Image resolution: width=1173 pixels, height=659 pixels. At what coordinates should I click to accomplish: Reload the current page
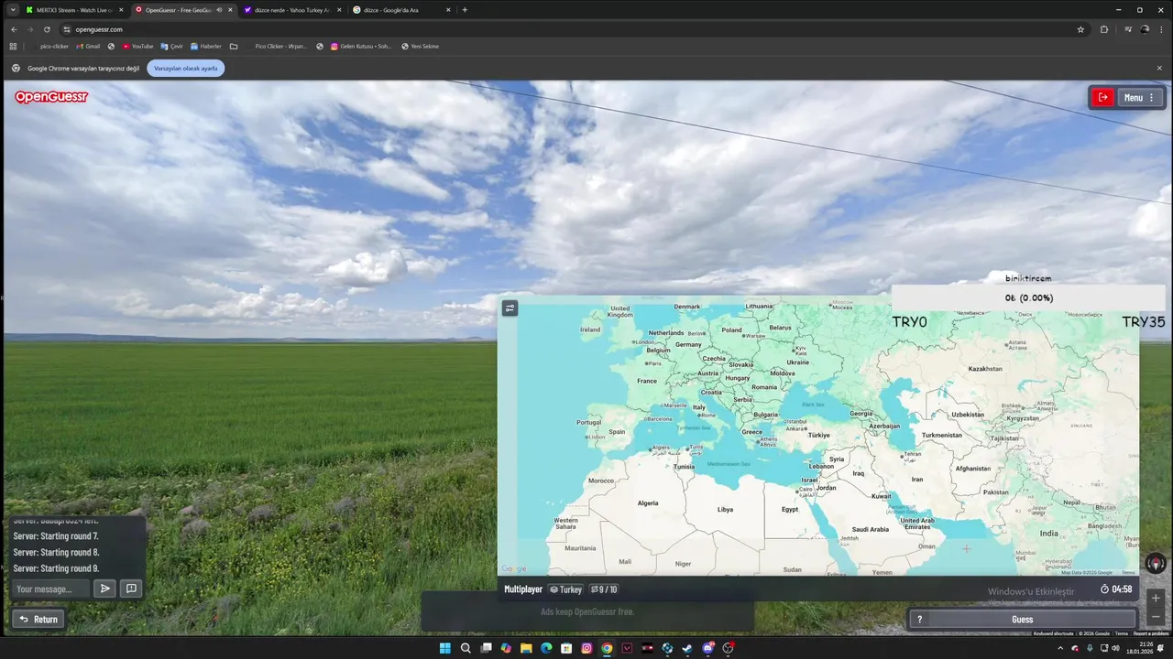pyautogui.click(x=47, y=29)
